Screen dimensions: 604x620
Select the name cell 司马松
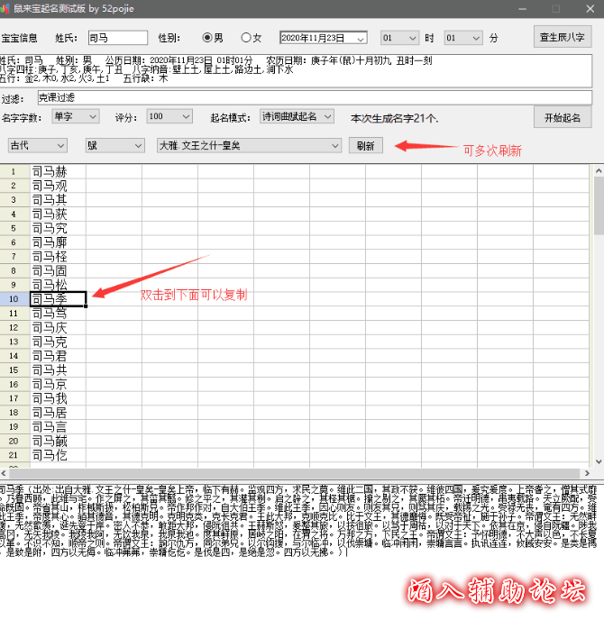(x=58, y=285)
